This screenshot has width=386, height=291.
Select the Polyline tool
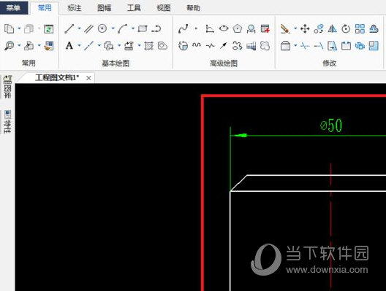click(x=156, y=28)
